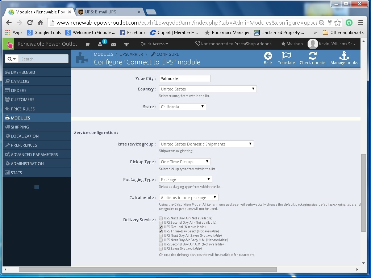Click the scrollbar down arrow

[x=363, y=263]
